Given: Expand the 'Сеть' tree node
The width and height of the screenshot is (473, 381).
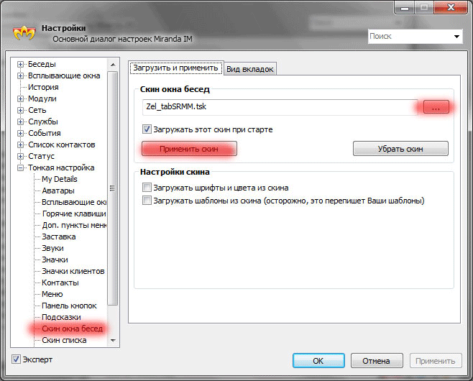Looking at the screenshot, I should pyautogui.click(x=20, y=110).
